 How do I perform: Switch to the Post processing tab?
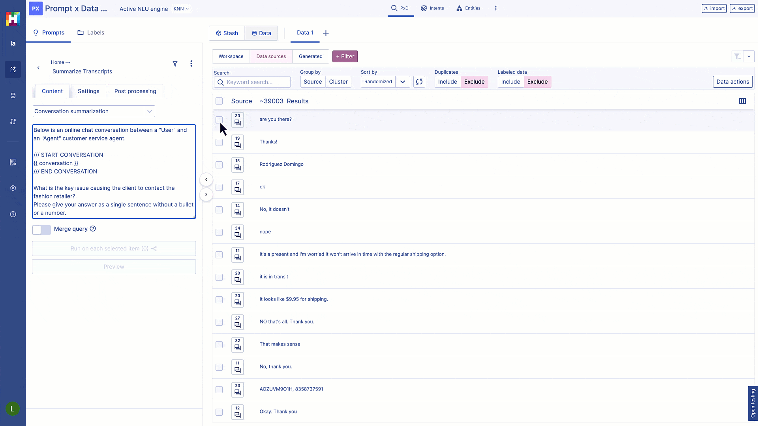pyautogui.click(x=135, y=91)
